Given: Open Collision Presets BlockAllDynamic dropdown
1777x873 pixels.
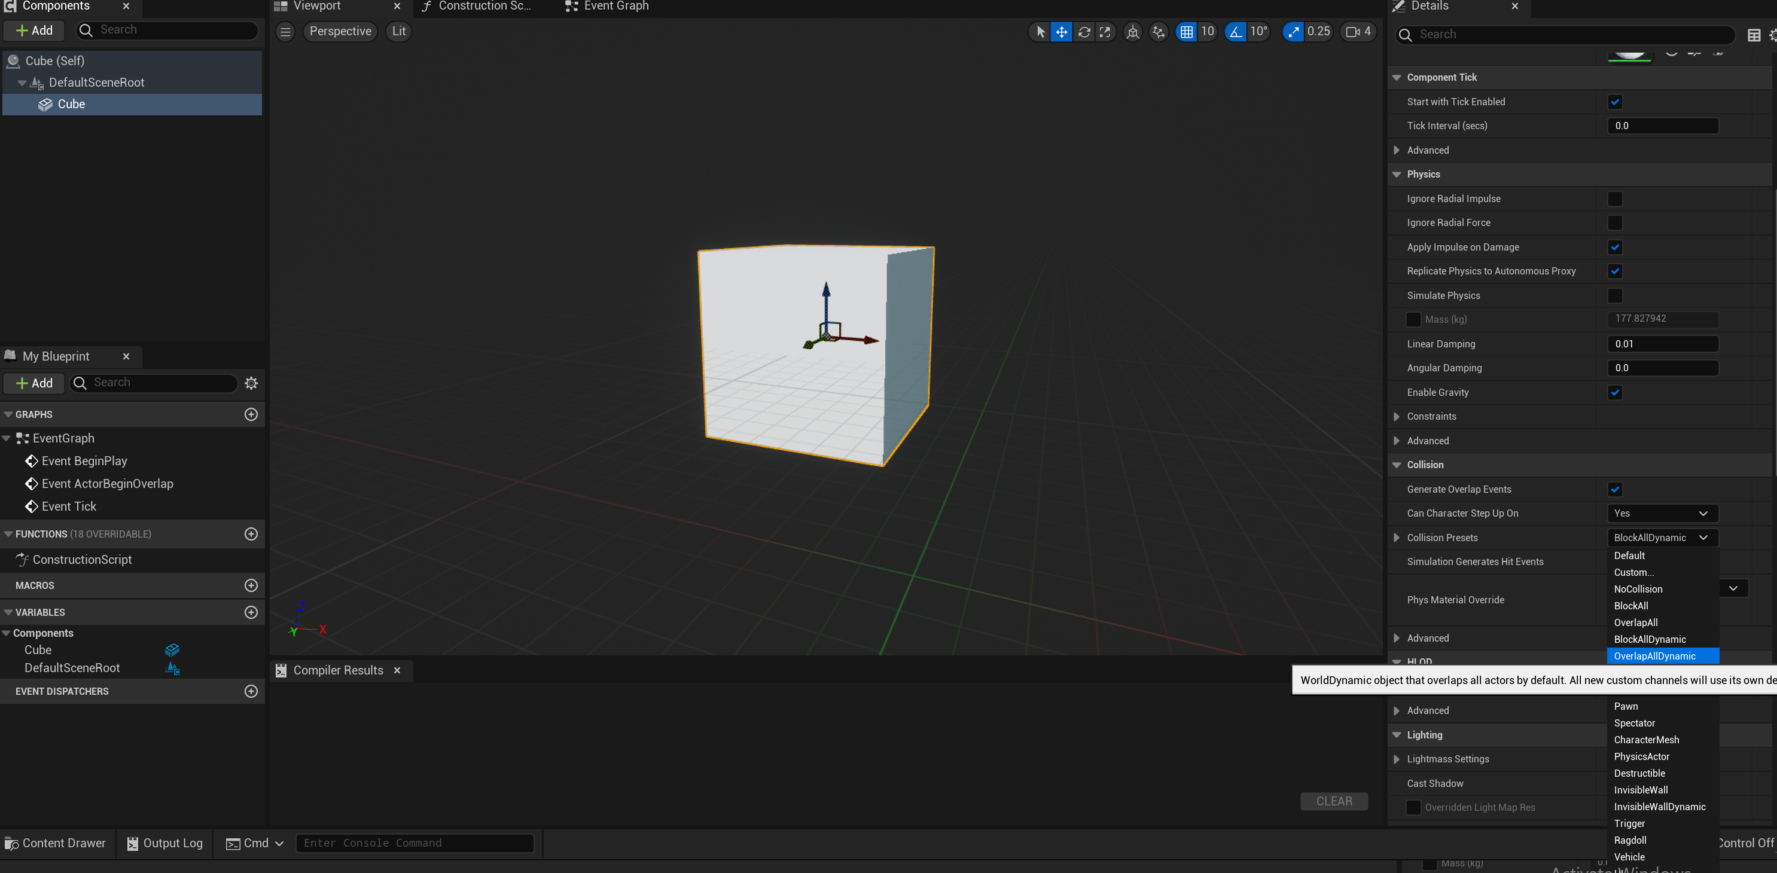Looking at the screenshot, I should coord(1663,538).
